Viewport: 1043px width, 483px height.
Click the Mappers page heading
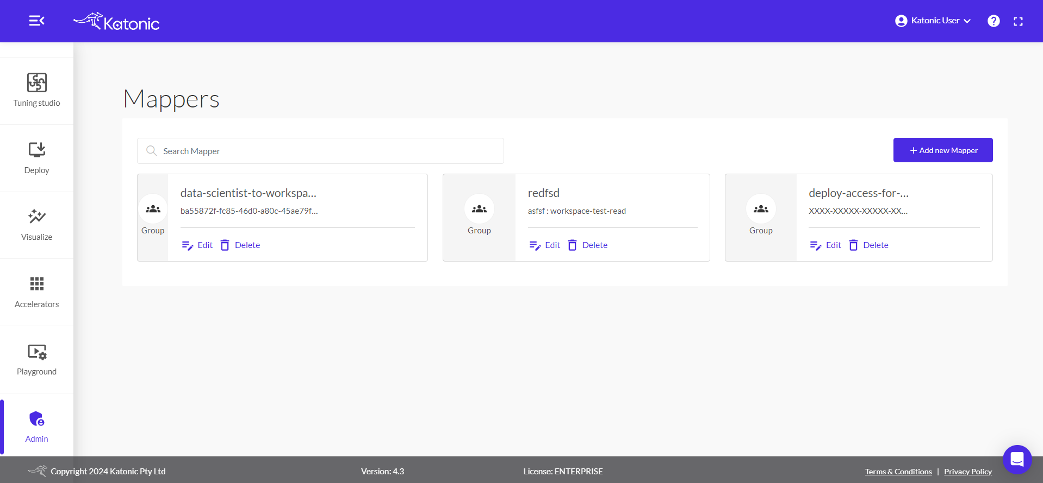click(x=171, y=99)
